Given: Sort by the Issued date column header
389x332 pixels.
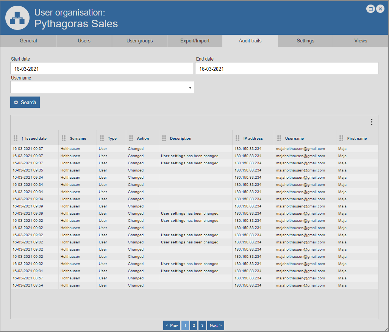Looking at the screenshot, I should coord(36,138).
